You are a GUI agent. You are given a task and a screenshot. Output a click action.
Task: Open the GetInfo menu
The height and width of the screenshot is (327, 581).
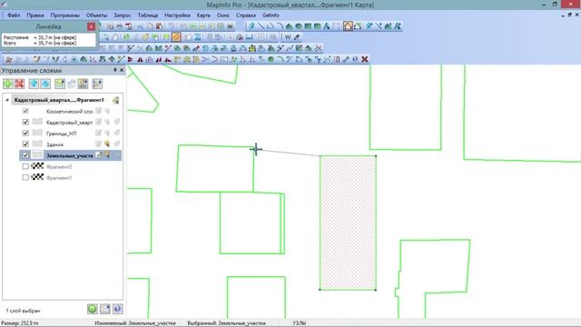tap(271, 15)
